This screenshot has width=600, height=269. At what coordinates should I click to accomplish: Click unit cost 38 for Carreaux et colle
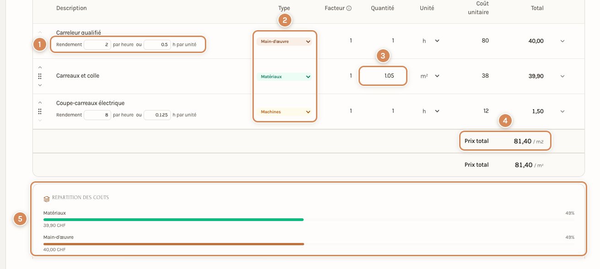coord(485,76)
